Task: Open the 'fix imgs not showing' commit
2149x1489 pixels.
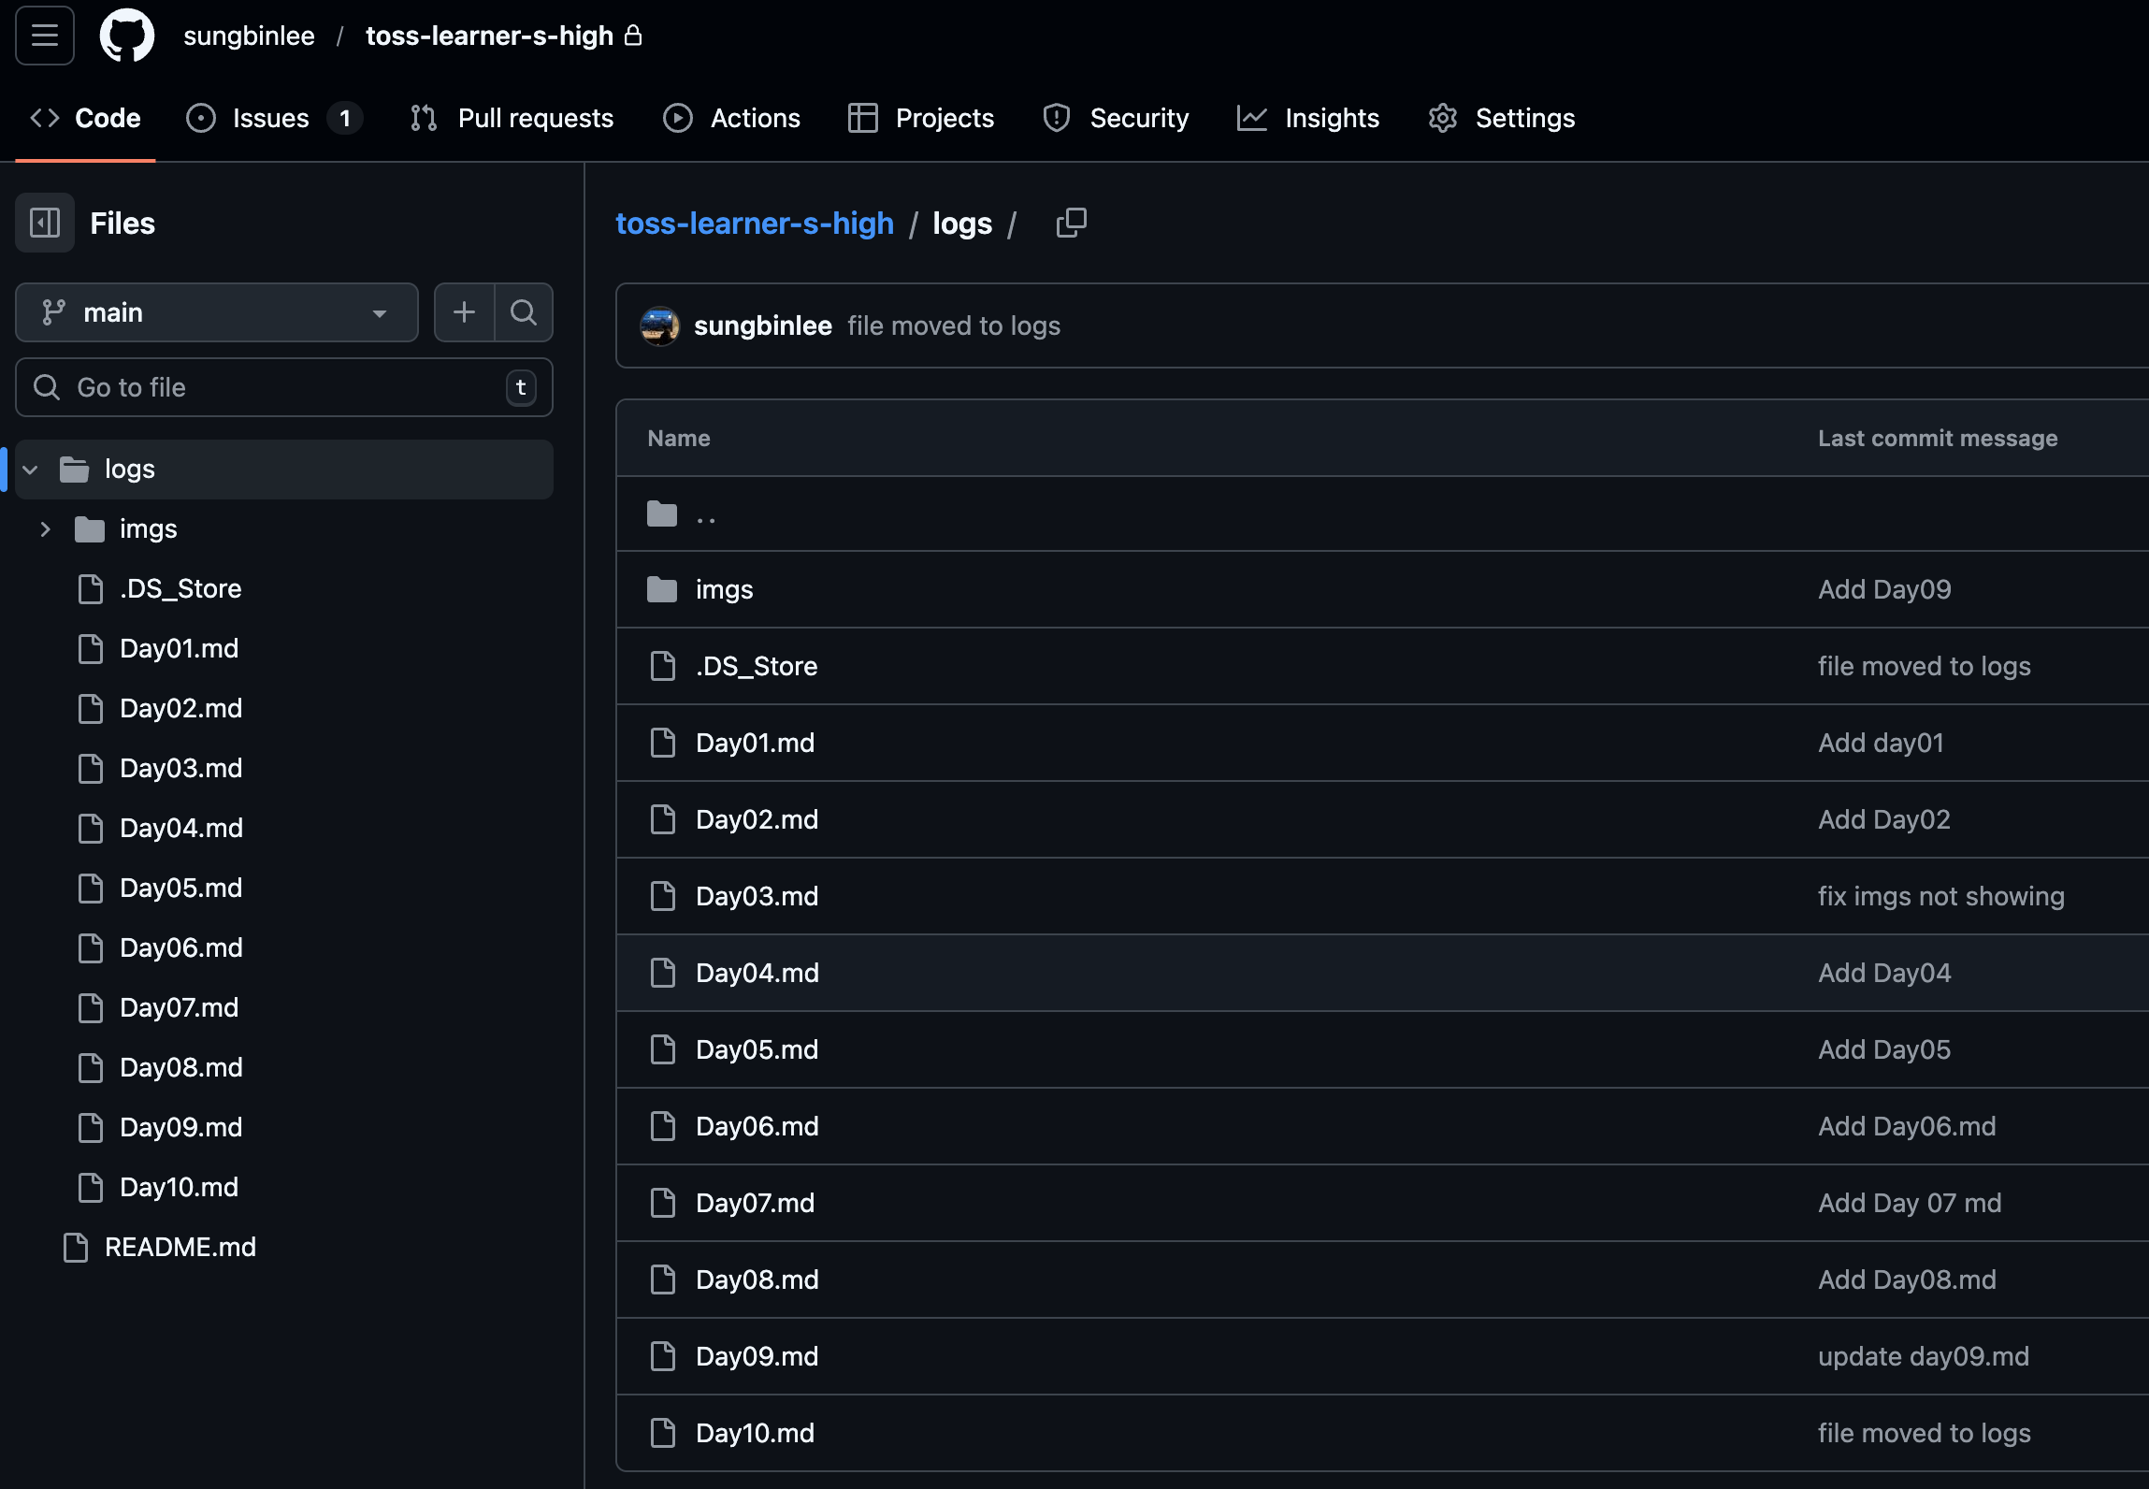Action: (x=1940, y=896)
